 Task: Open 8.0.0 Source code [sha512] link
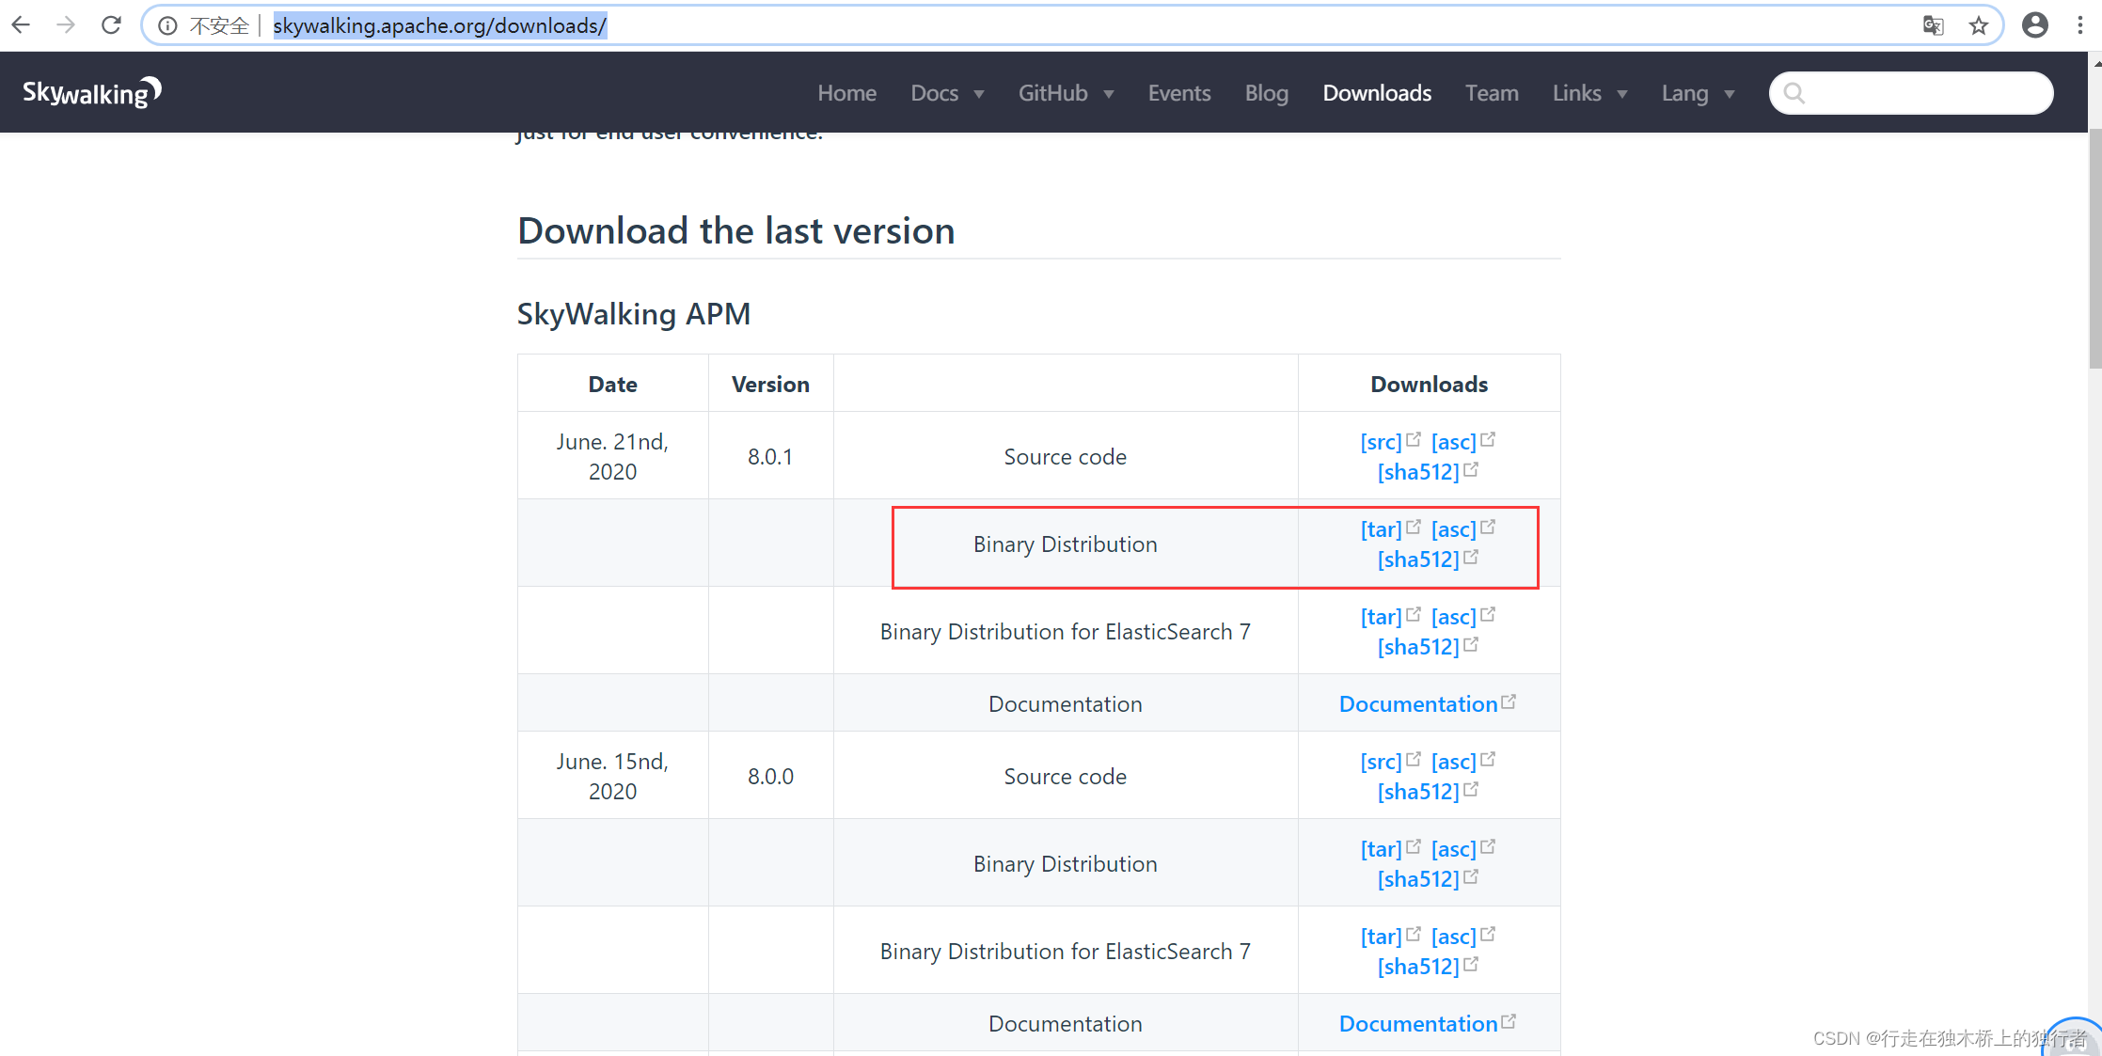click(1418, 792)
